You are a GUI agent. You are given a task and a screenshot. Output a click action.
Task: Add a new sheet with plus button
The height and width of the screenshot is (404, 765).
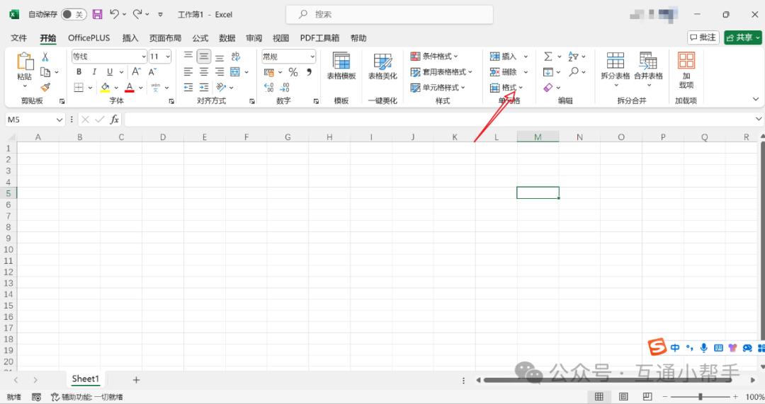pos(136,380)
